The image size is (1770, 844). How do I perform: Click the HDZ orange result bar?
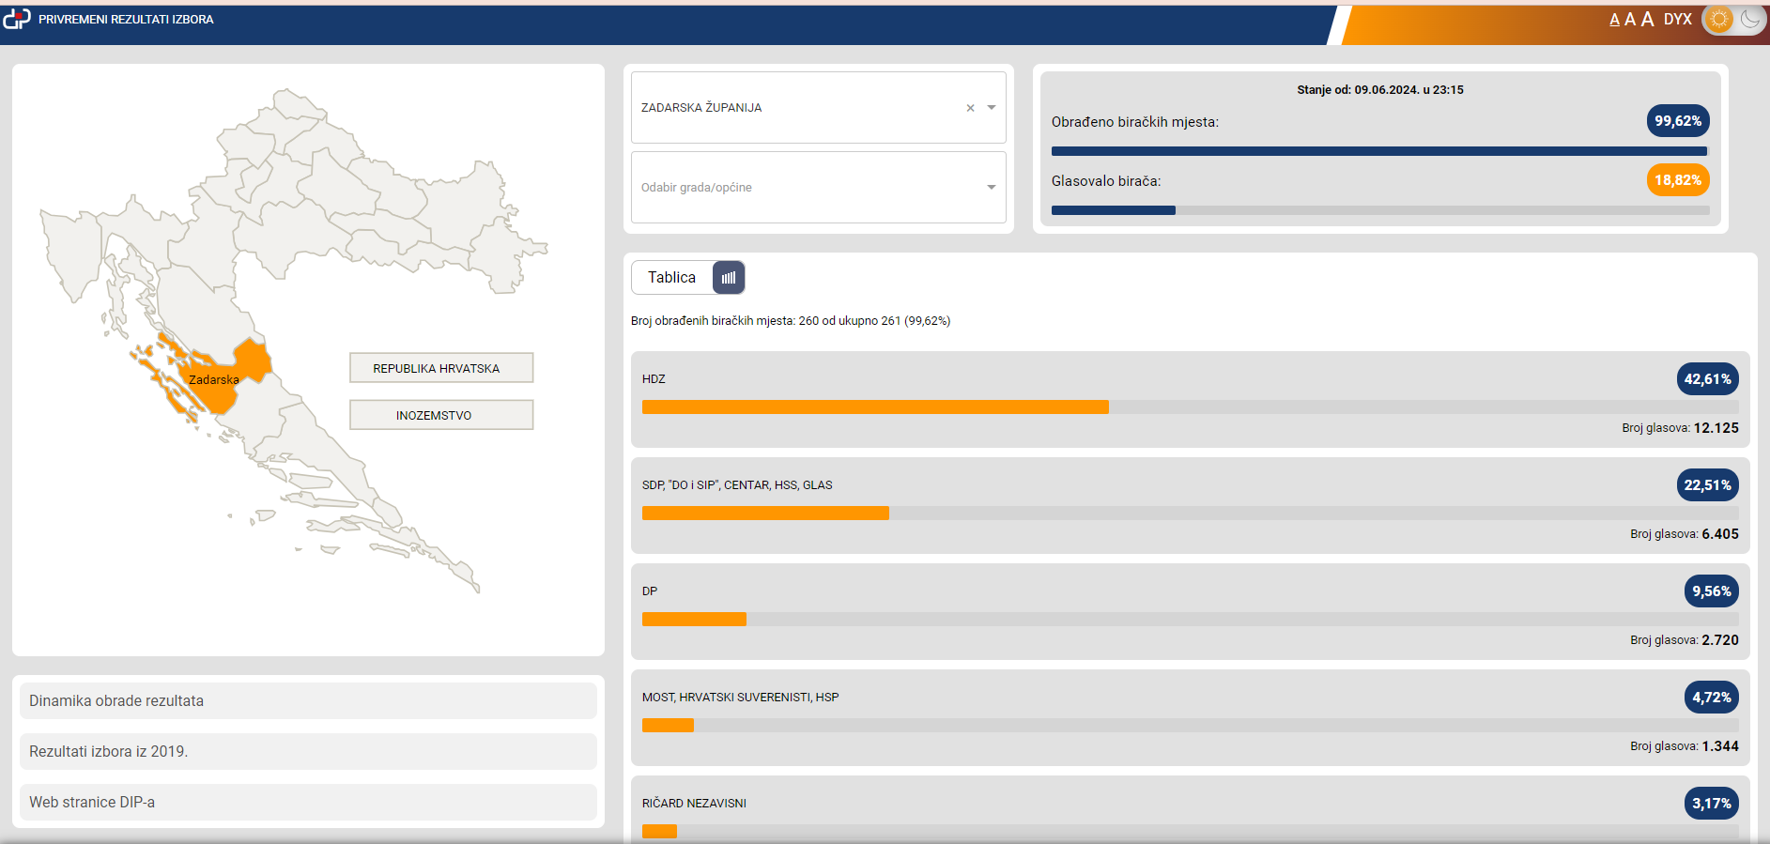click(874, 407)
